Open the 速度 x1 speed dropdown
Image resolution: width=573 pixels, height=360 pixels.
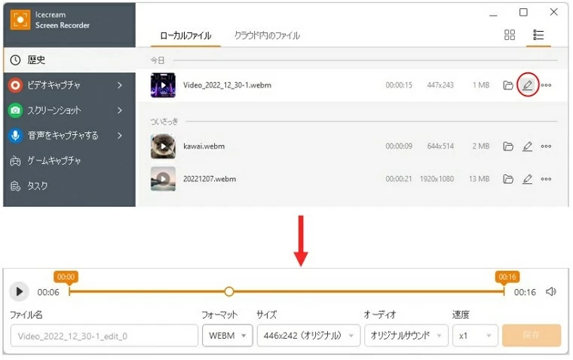(x=476, y=335)
